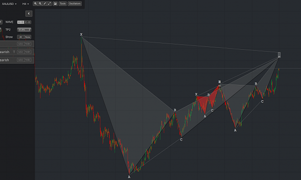301x180 pixels.
Task: Click hide on the bearish row marked T
Action: pos(27,52)
